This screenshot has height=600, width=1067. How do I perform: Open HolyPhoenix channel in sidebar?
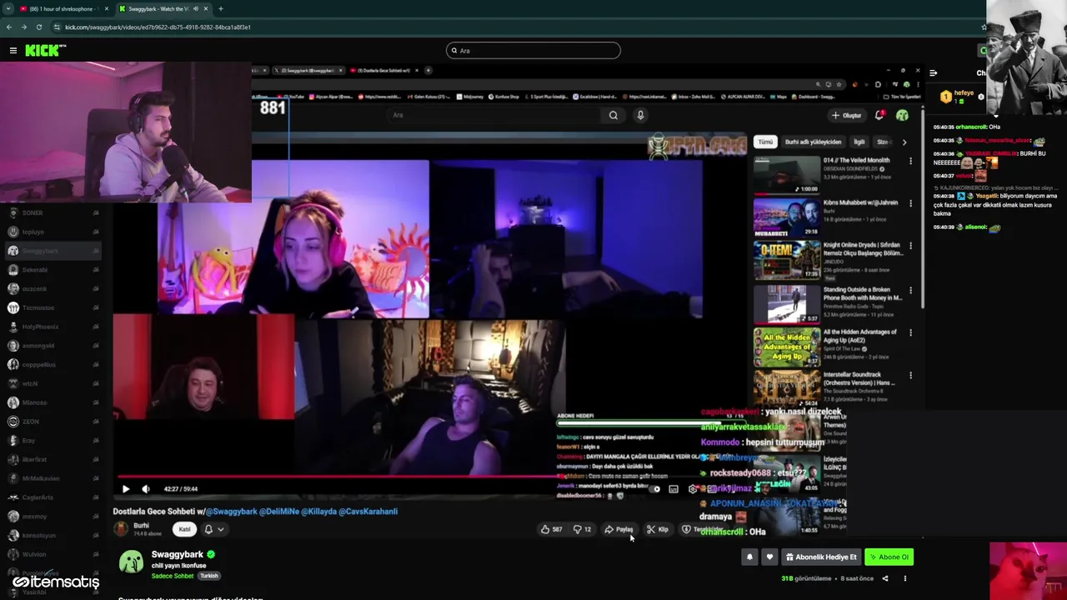52,327
